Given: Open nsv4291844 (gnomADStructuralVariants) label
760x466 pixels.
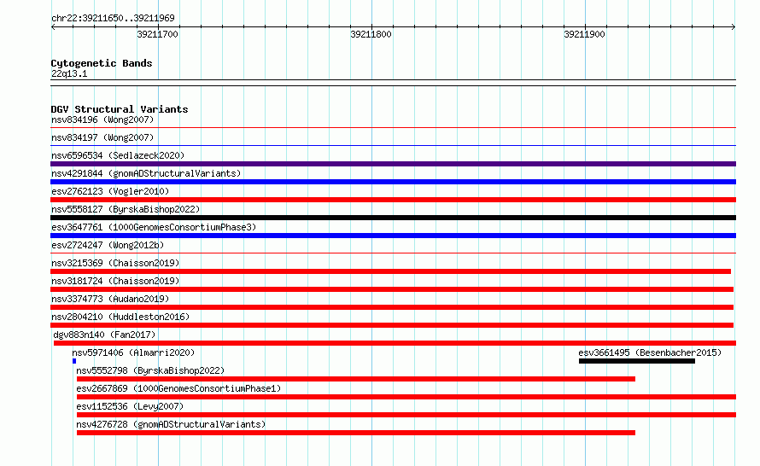Looking at the screenshot, I should 146,173.
